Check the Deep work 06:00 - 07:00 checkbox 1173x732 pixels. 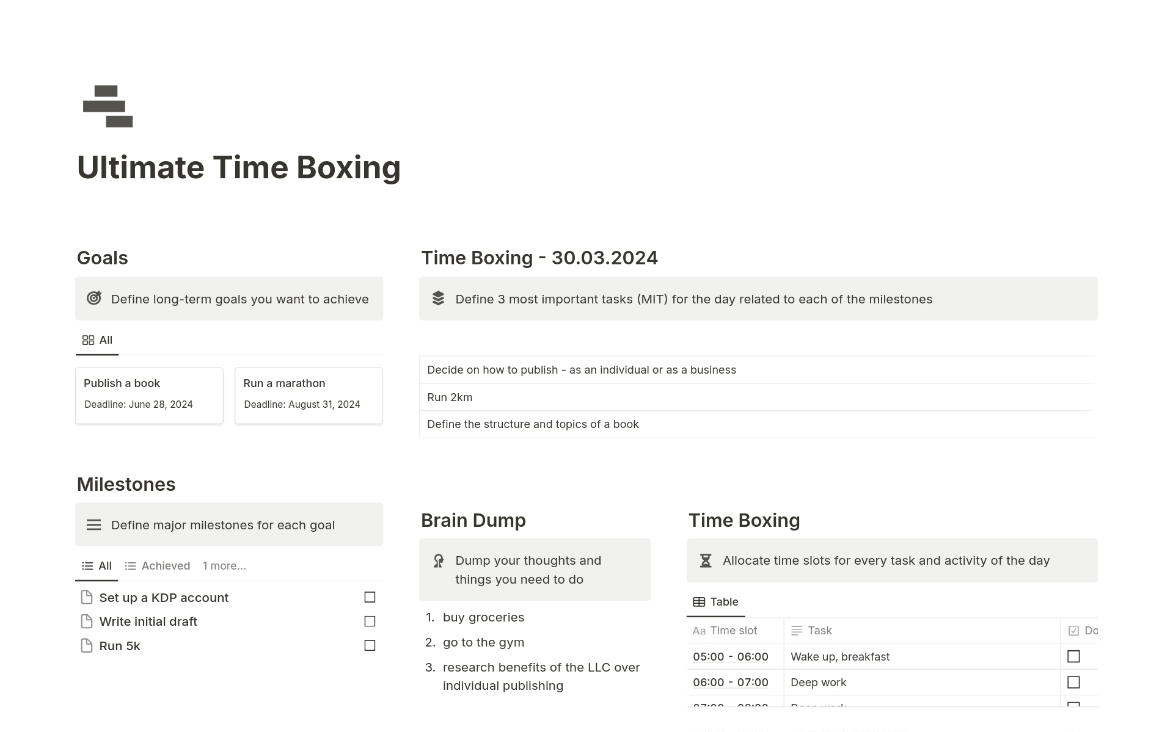coord(1073,682)
